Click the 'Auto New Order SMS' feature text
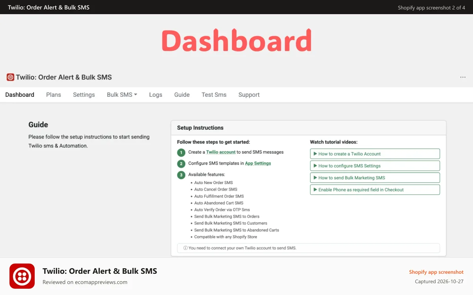Screen dimensions: 473x295 (214, 183)
